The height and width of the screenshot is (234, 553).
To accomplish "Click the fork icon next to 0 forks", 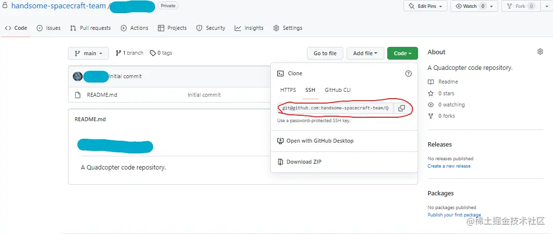I will (x=431, y=116).
